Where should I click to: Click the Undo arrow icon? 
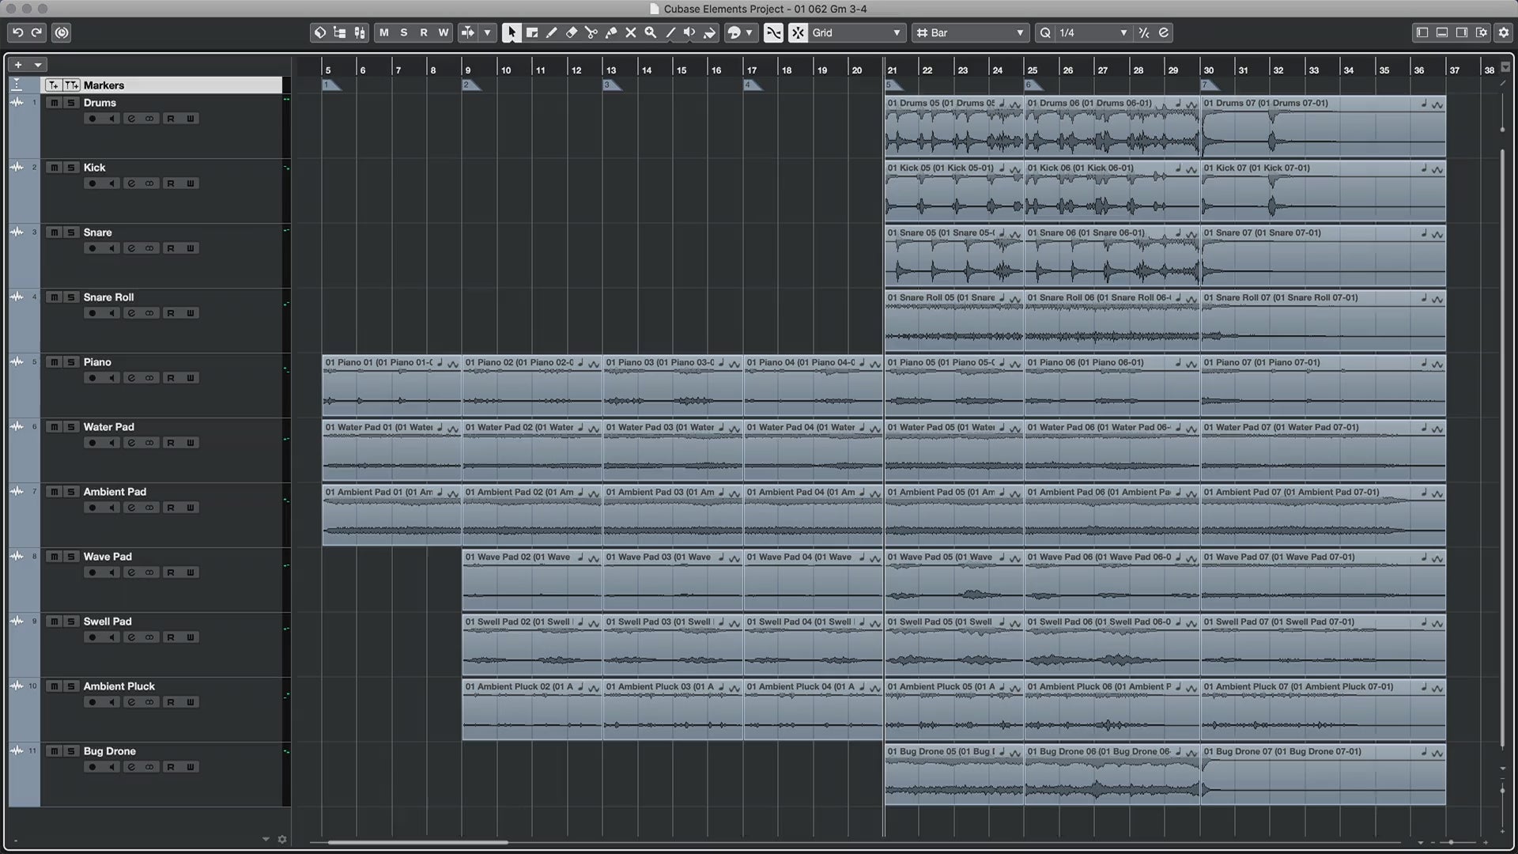pos(17,32)
